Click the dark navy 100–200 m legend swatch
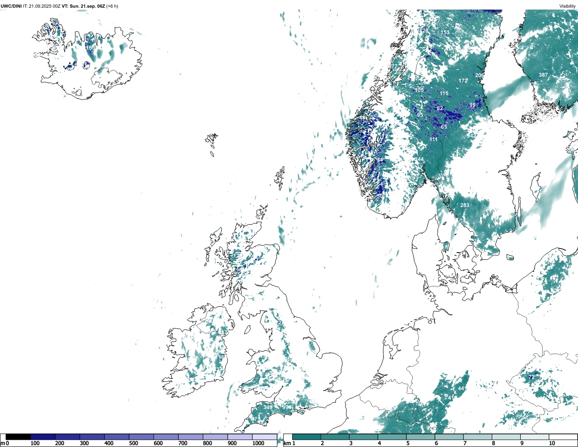Viewport: 578px width, 447px height. pos(43,437)
